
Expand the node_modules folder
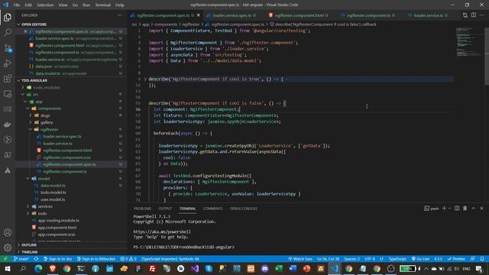[x=23, y=88]
